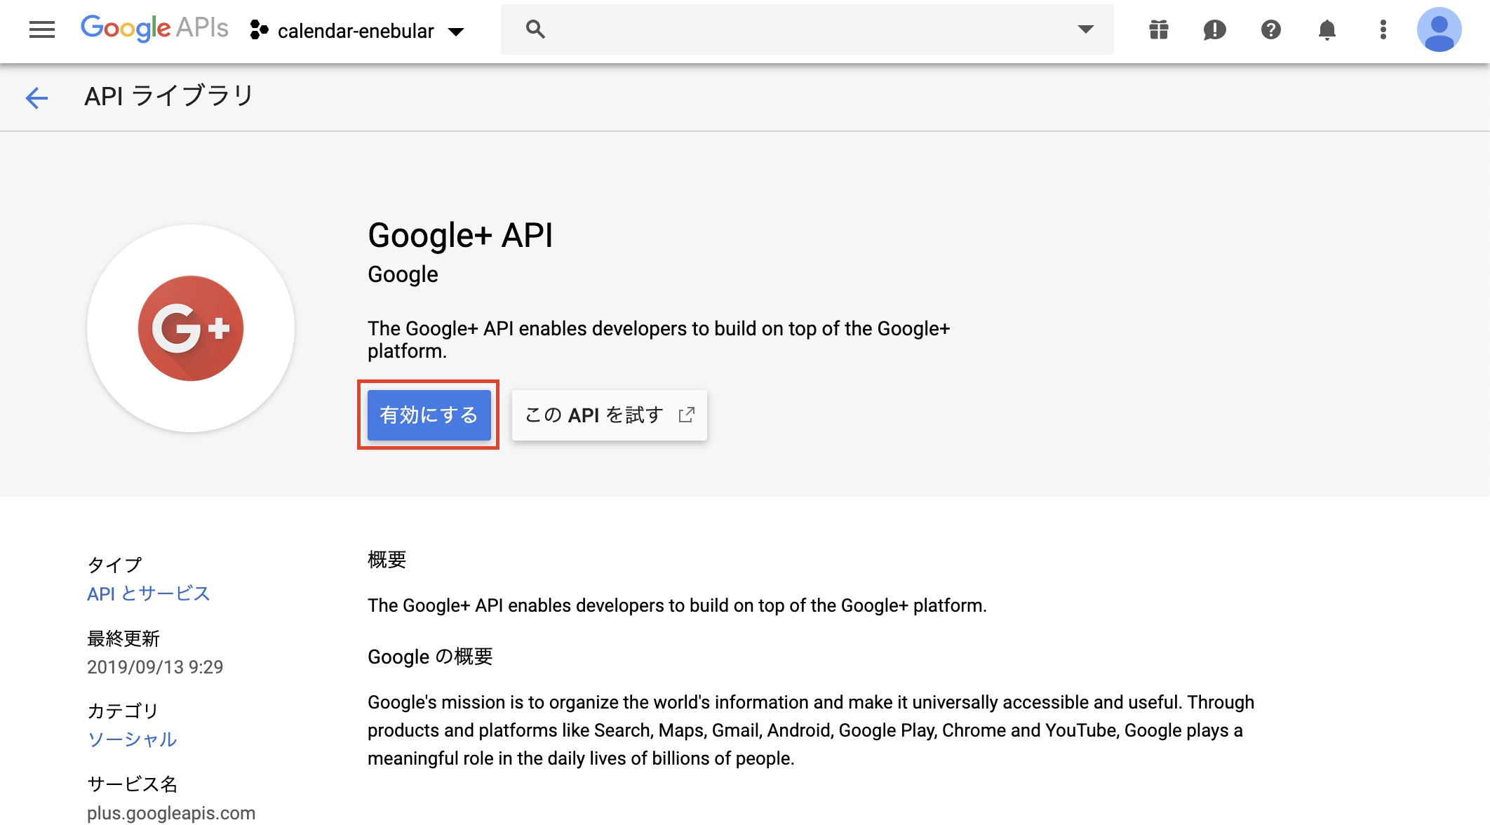Screen dimensions: 1490x825
Task: Open the calendar-enebular project selector
Action: (357, 31)
